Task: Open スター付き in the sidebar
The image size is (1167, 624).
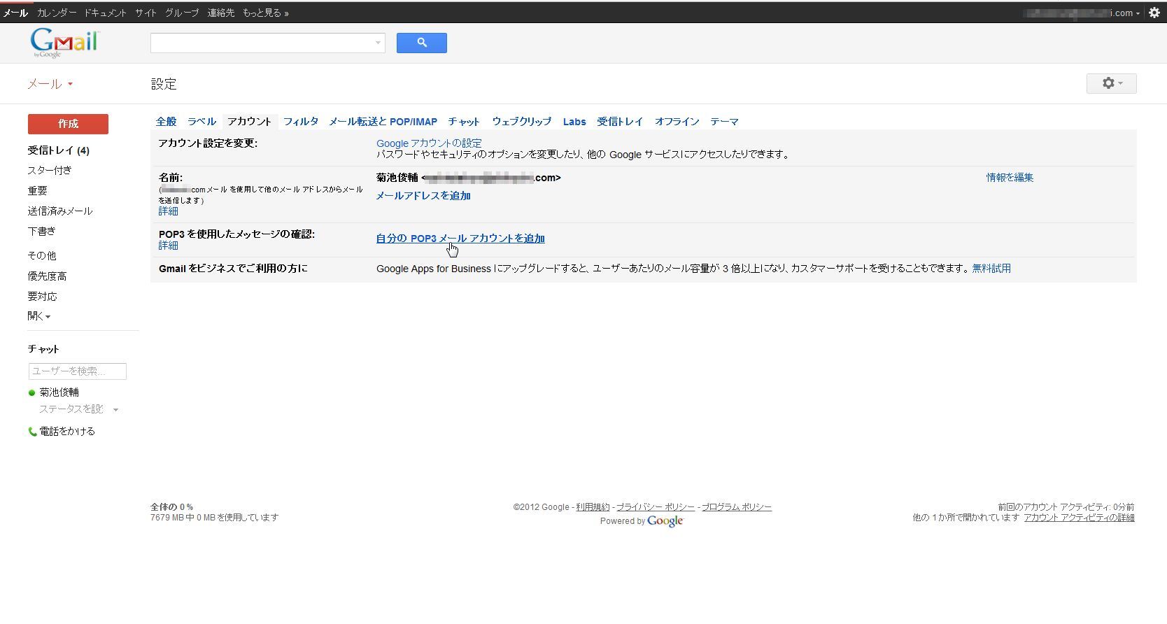Action: pos(50,170)
